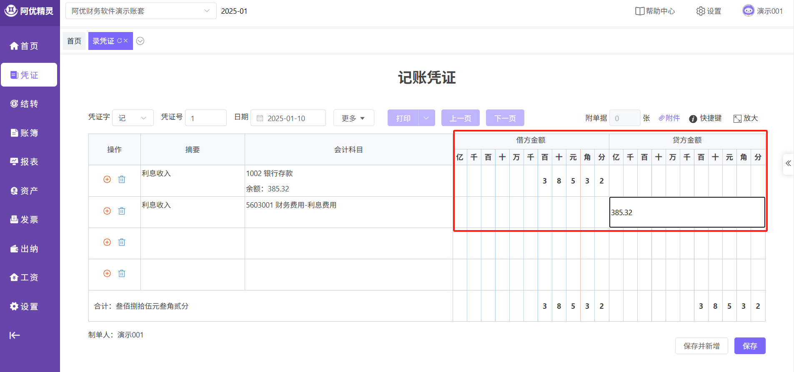This screenshot has width=794, height=372.
Task: Click 放大 to enlarge the voucher
Action: 746,118
